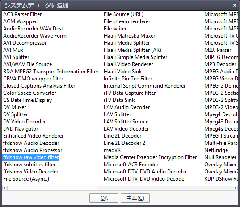Image resolution: width=240 pixels, height=207 pixels.
Task: Select Haali Video Renderer
Action: pyautogui.click(x=128, y=64)
